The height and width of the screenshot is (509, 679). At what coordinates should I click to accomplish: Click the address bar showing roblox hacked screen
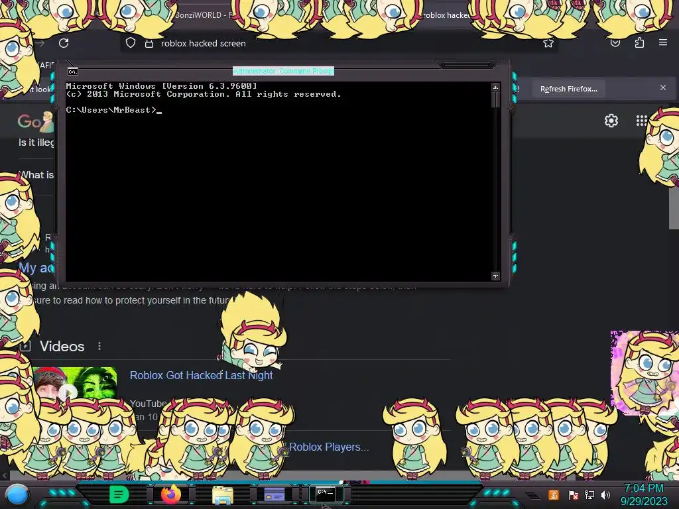[x=338, y=43]
